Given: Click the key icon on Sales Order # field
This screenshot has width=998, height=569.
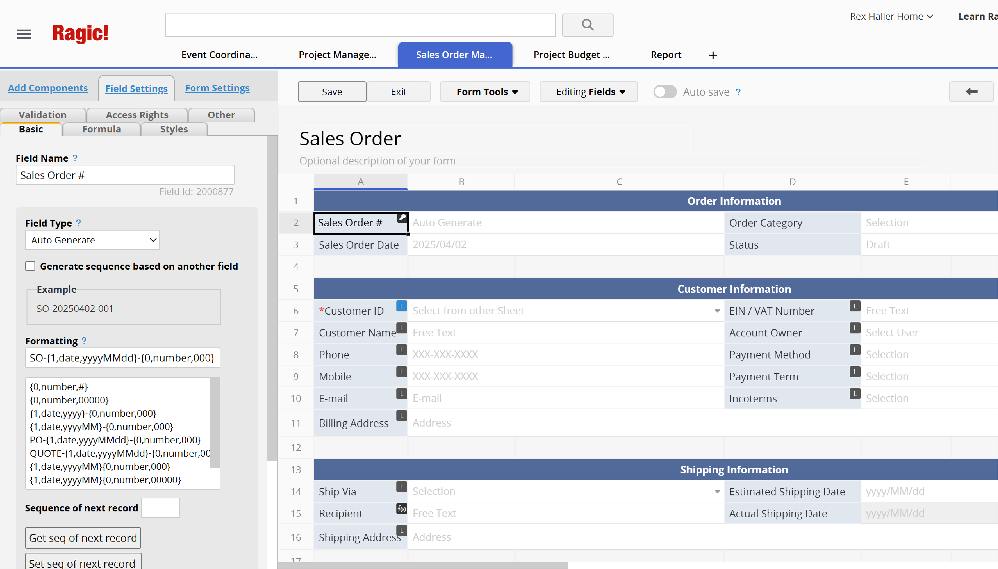Looking at the screenshot, I should pos(402,218).
